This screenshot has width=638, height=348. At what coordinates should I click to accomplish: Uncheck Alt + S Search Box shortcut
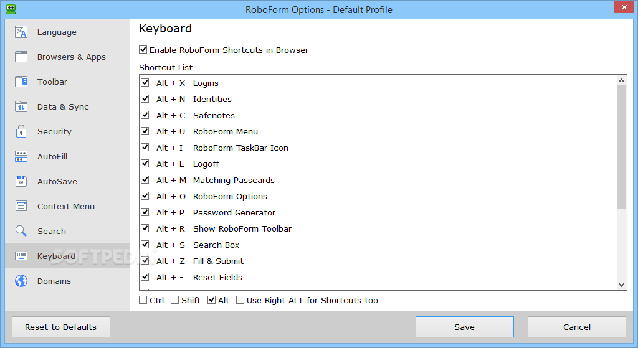click(x=145, y=244)
